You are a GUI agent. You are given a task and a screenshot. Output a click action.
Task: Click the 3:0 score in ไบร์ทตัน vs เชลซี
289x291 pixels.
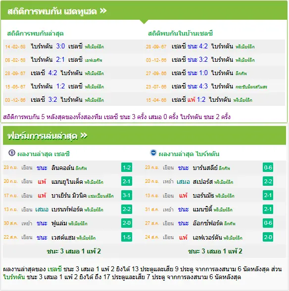click(60, 46)
